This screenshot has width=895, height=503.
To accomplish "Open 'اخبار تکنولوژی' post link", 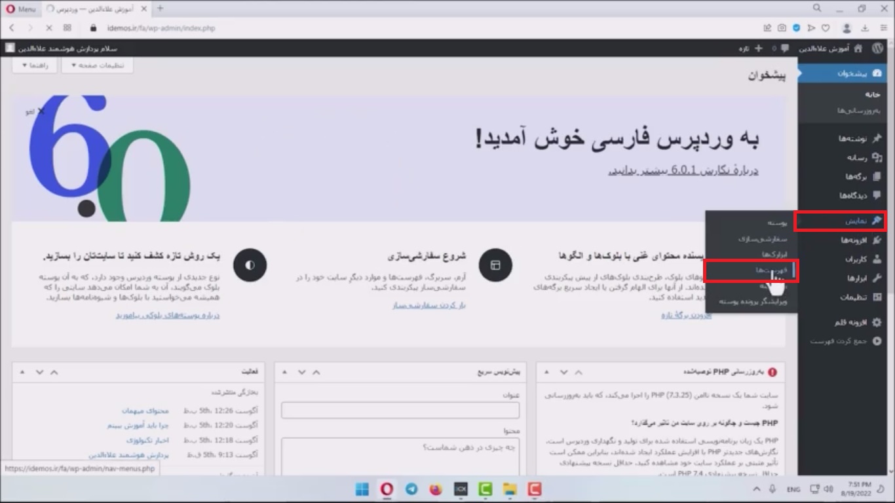I will 147,440.
